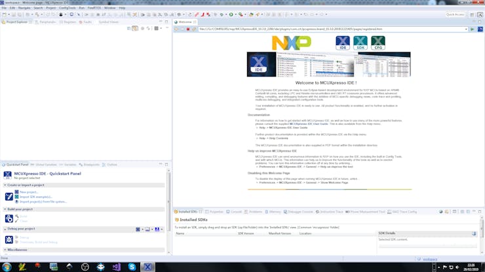Image resolution: width=485 pixels, height=272 pixels.
Task: Click the blue IDE logo icon on Welcome page
Action: [343, 43]
